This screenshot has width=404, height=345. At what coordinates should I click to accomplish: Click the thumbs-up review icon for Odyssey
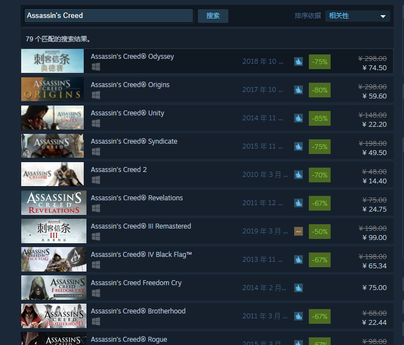point(299,61)
